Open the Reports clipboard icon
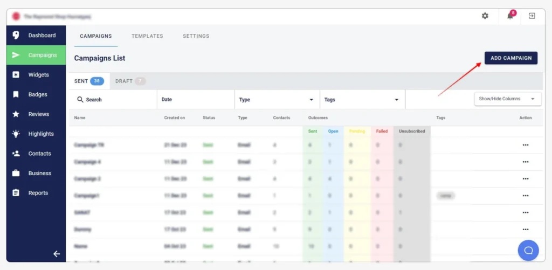The image size is (552, 270). pyautogui.click(x=16, y=193)
